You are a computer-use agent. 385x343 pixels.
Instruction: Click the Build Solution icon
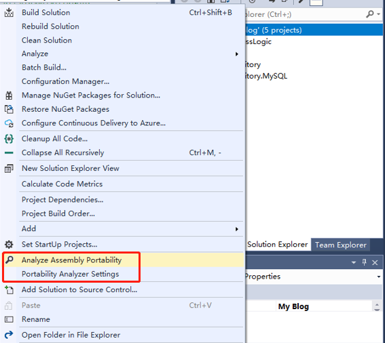click(x=9, y=12)
